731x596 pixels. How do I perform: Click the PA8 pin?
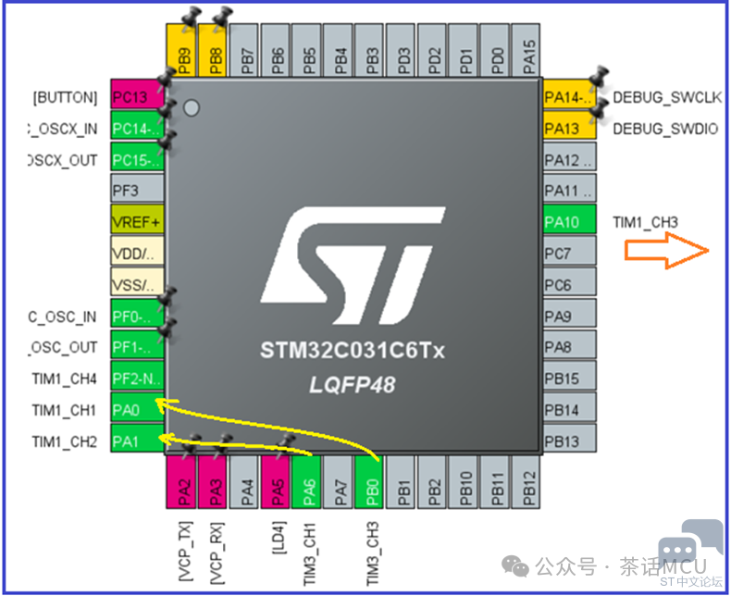click(x=570, y=344)
